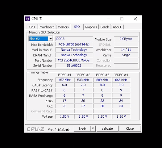
Task: Select the SPD tab
Action: (x=77, y=27)
